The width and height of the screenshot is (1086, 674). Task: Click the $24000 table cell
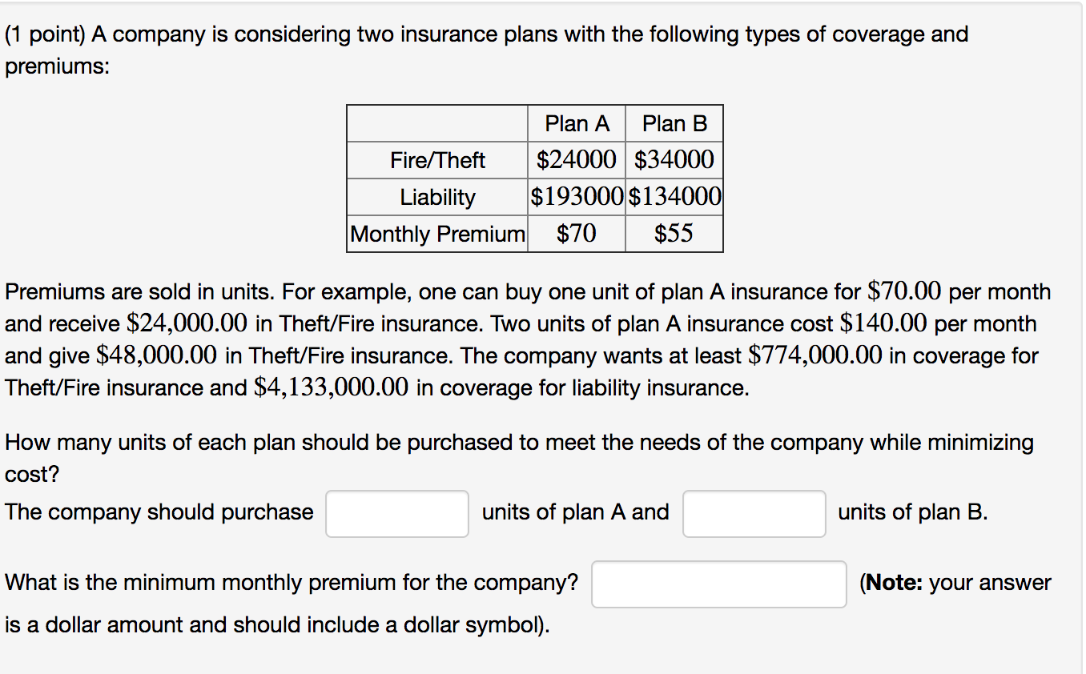tap(577, 160)
